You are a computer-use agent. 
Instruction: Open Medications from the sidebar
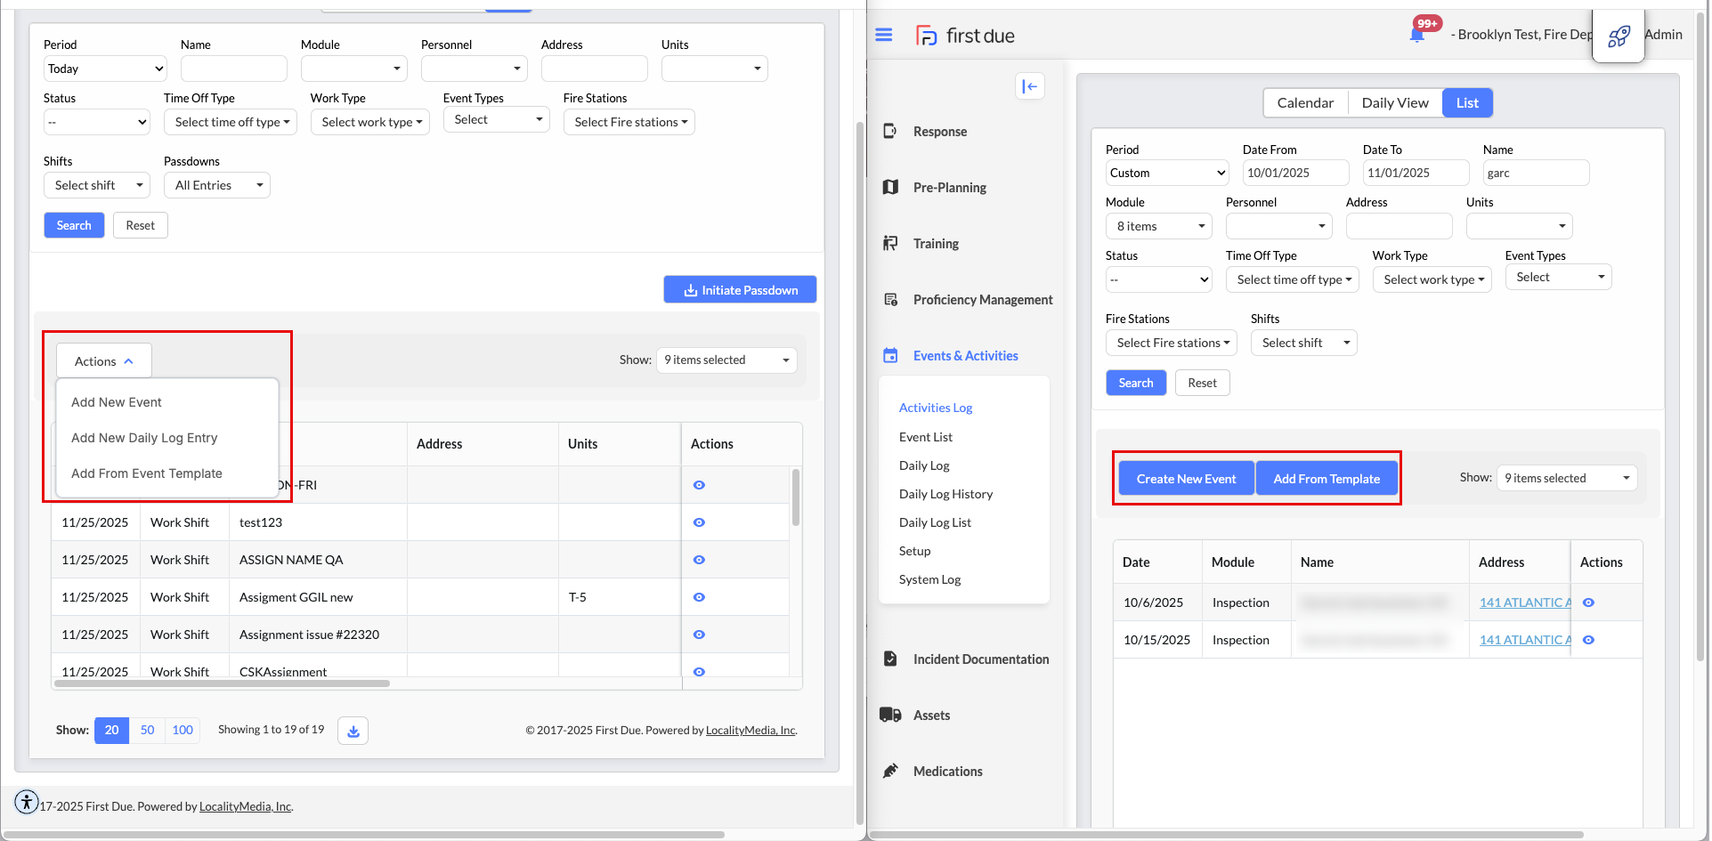(x=947, y=772)
